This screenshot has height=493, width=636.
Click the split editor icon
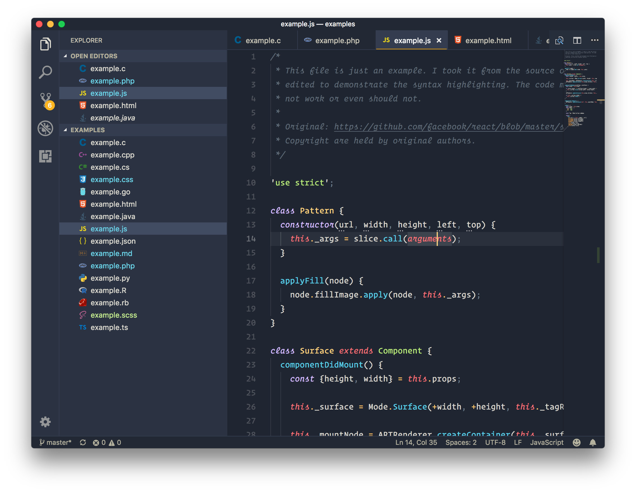click(577, 41)
